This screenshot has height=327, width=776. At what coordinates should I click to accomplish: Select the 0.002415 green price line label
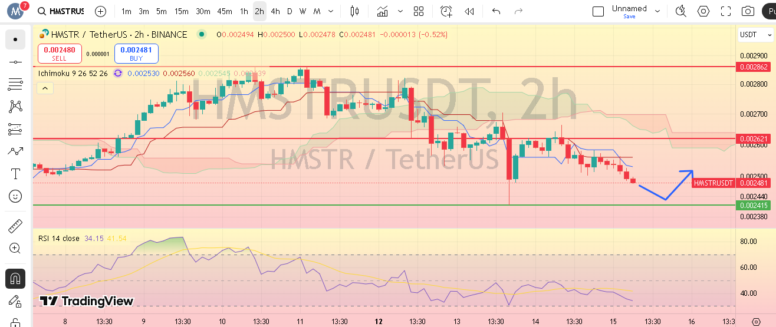[x=754, y=205]
